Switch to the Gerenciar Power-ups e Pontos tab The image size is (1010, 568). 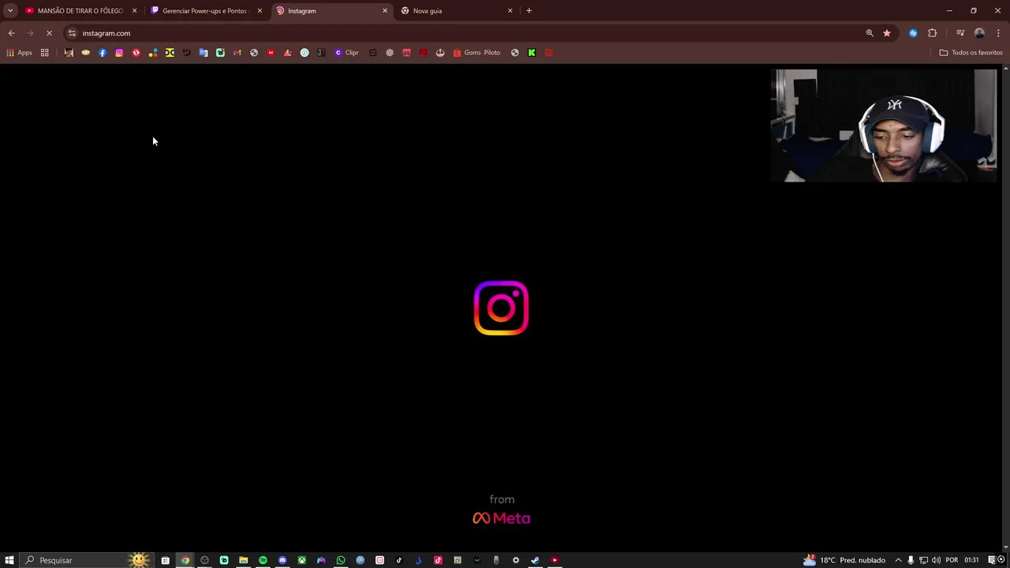pyautogui.click(x=204, y=11)
